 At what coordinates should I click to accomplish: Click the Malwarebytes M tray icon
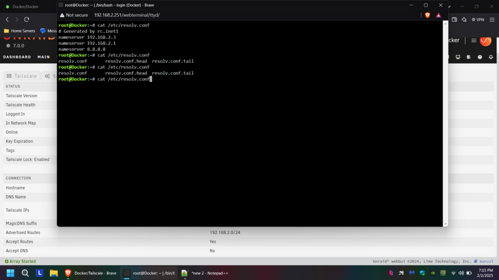(x=412, y=273)
